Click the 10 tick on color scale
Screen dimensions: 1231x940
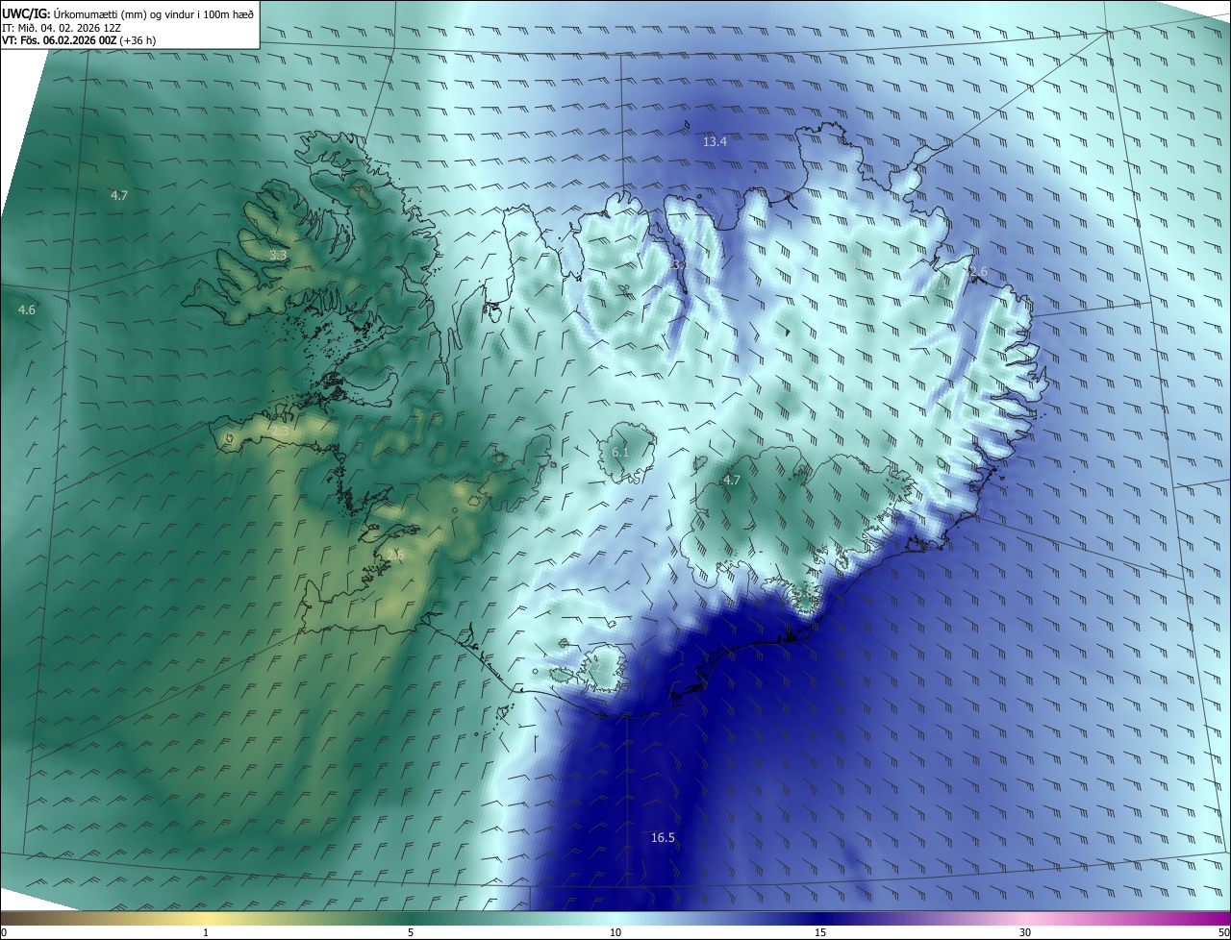615,932
